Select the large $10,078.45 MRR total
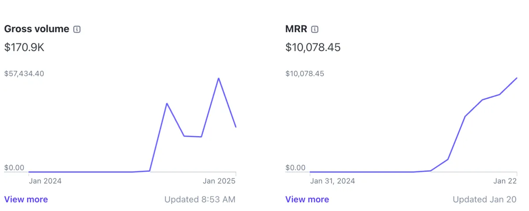This screenshot has height=211, width=529. click(x=313, y=47)
